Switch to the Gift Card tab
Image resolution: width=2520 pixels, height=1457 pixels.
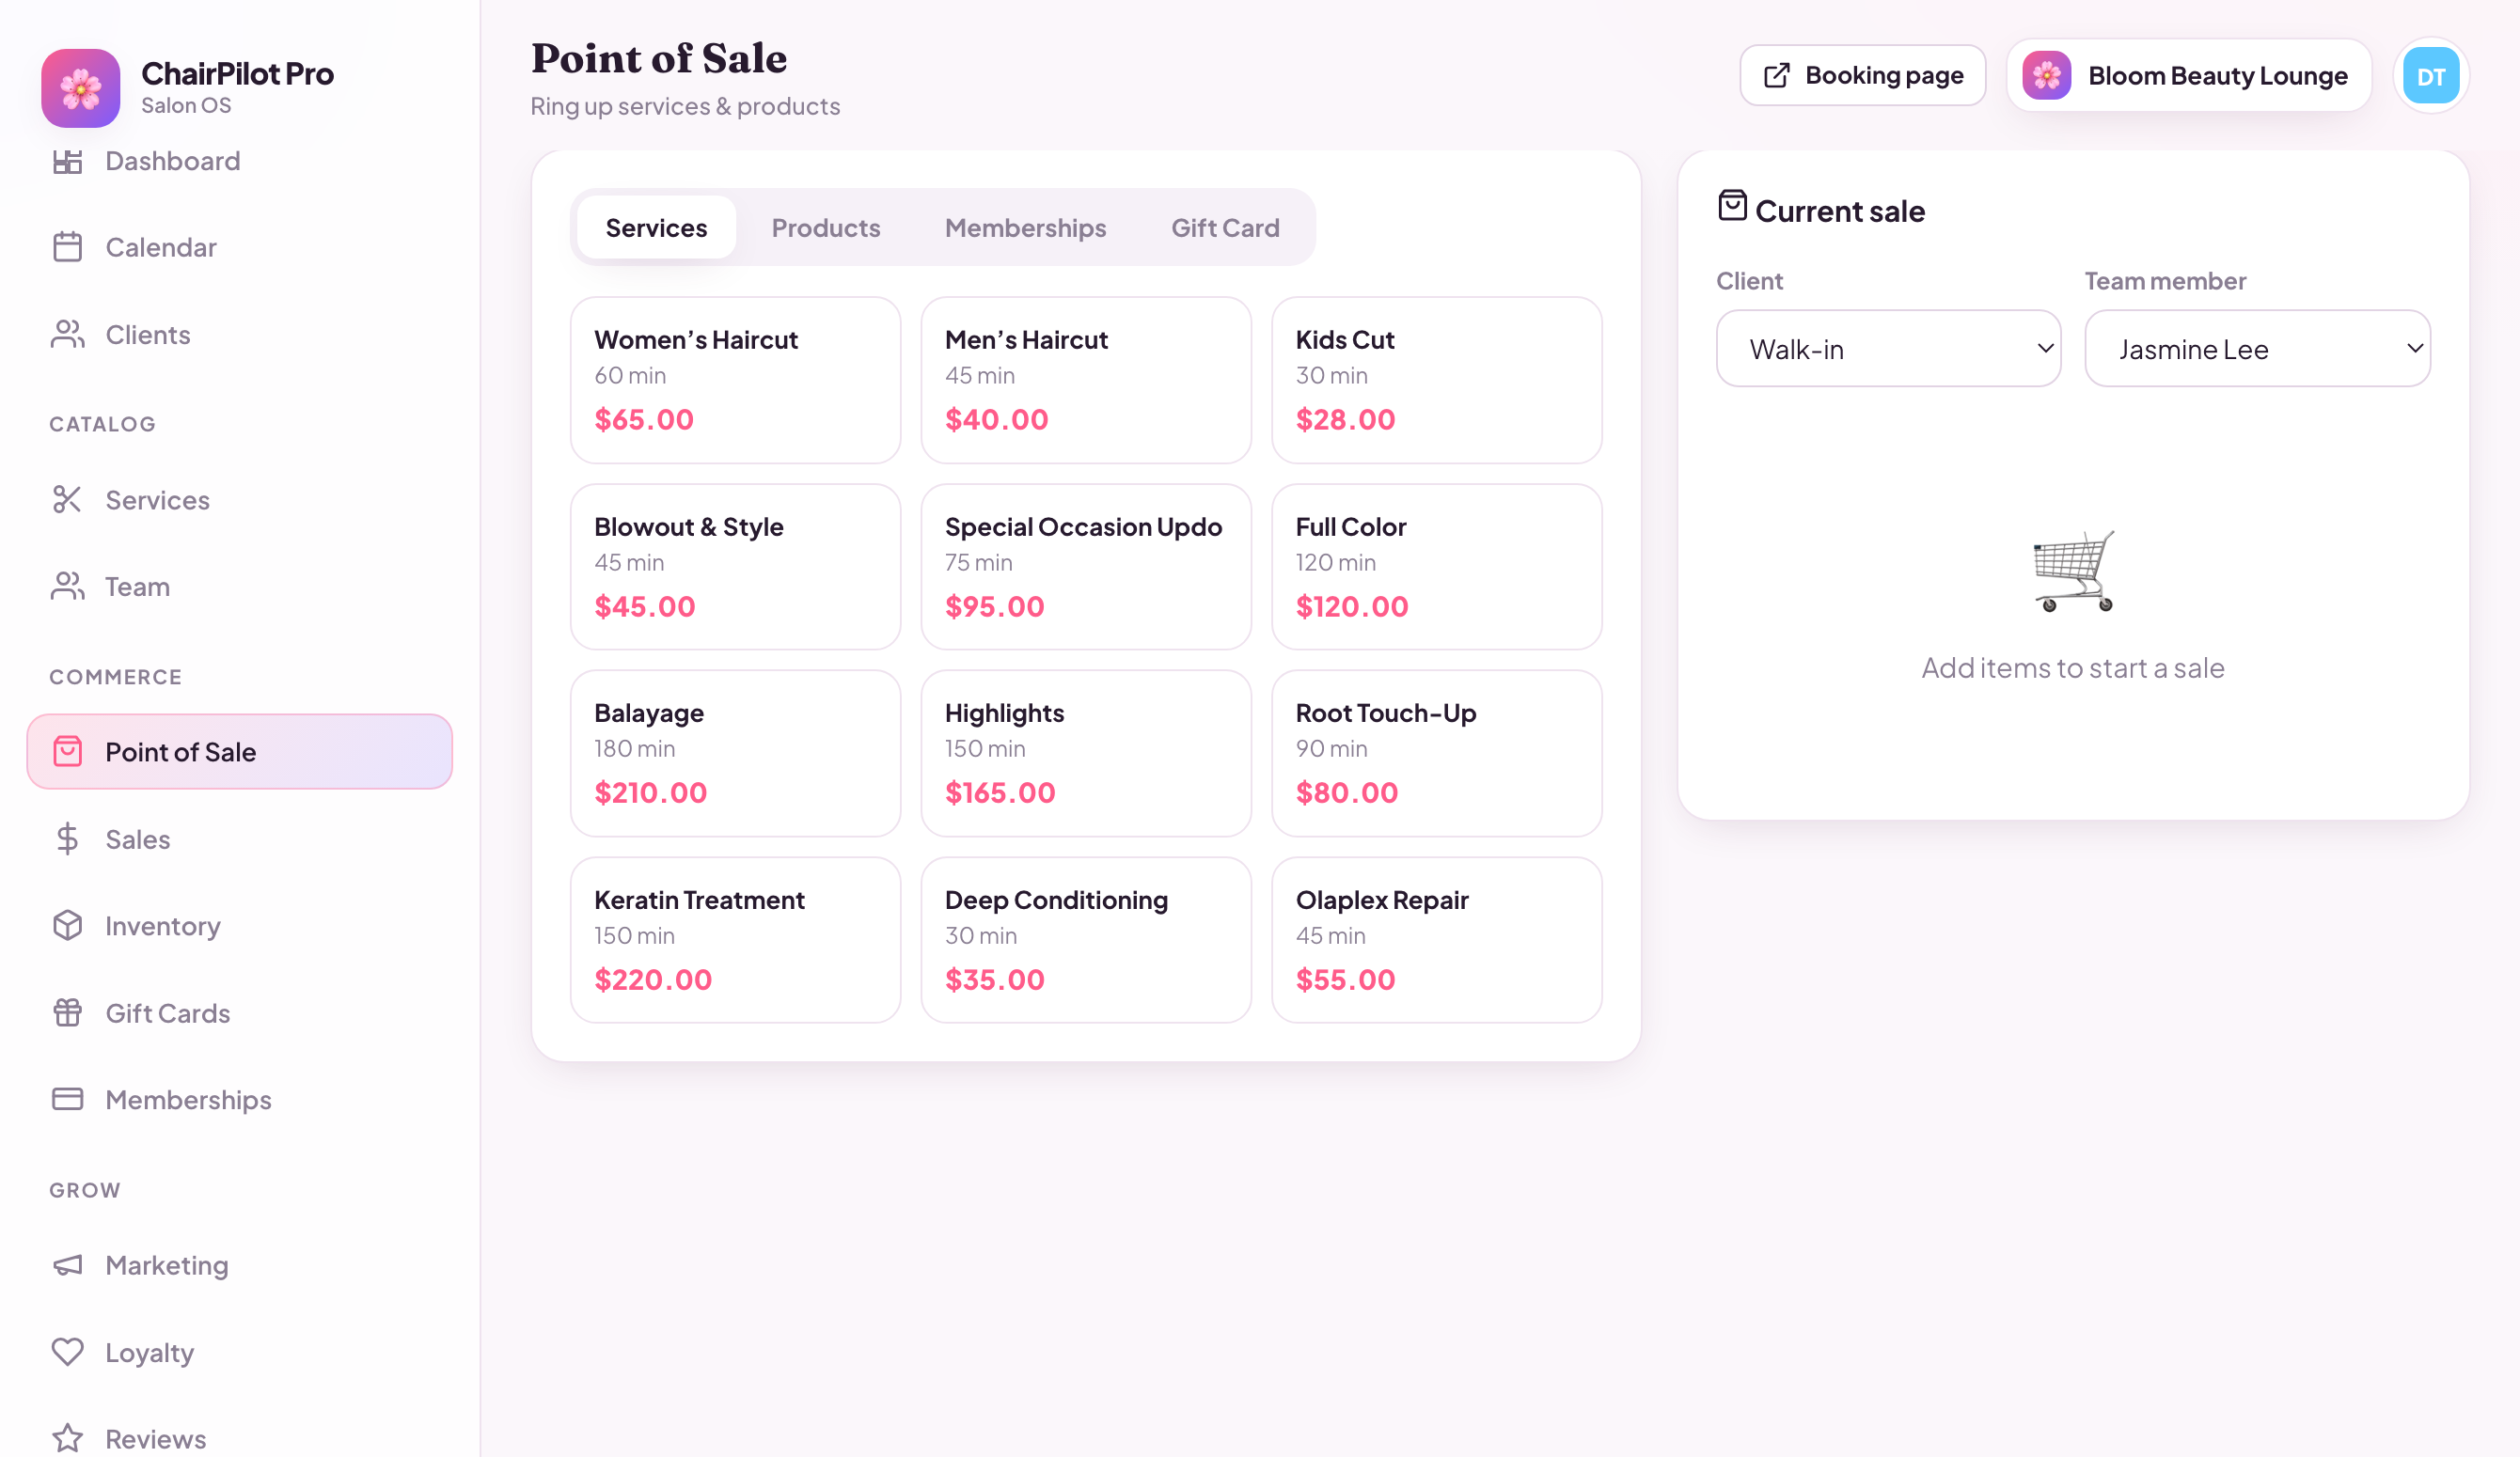coord(1225,227)
